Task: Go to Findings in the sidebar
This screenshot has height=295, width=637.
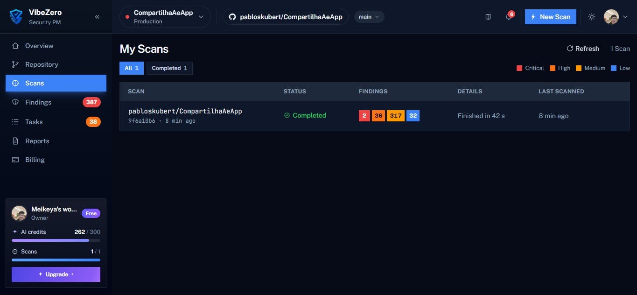Action: pyautogui.click(x=56, y=102)
